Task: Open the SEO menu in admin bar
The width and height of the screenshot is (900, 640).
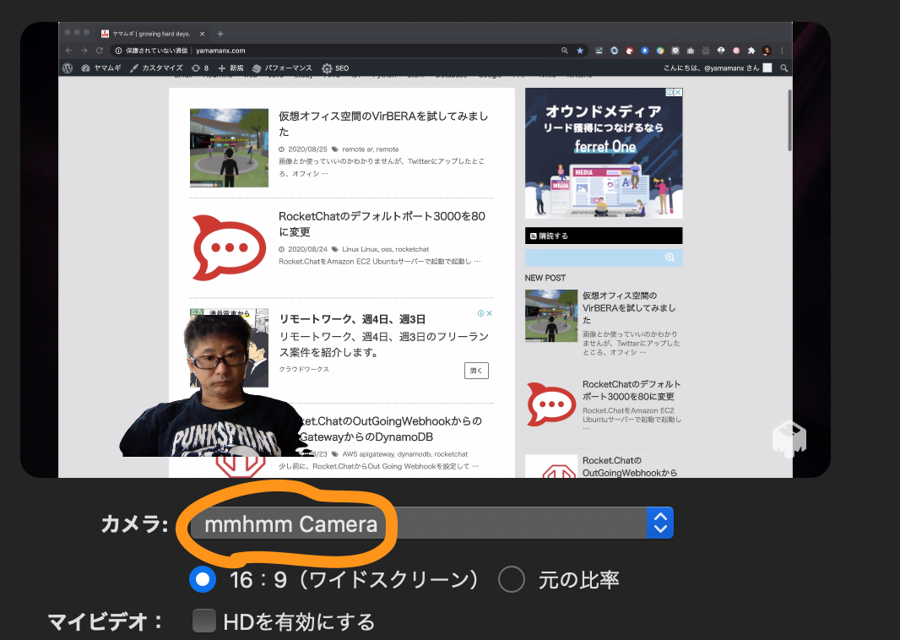Action: [x=335, y=68]
